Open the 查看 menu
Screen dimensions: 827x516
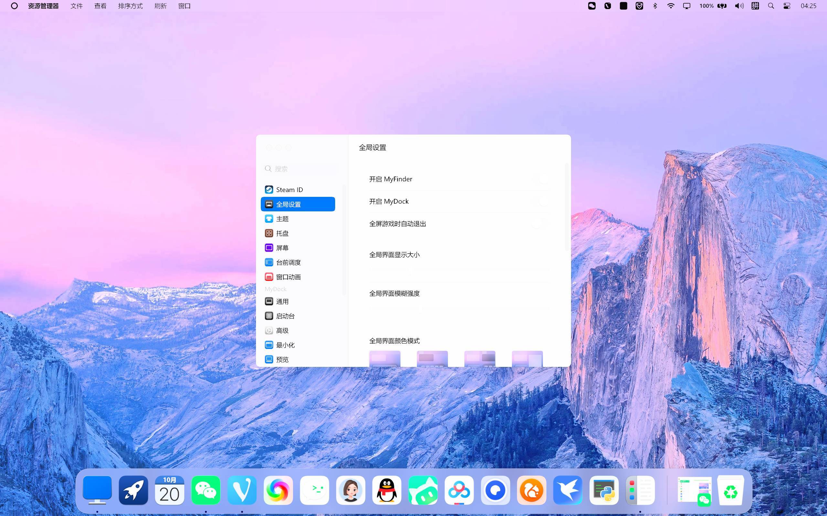101,6
